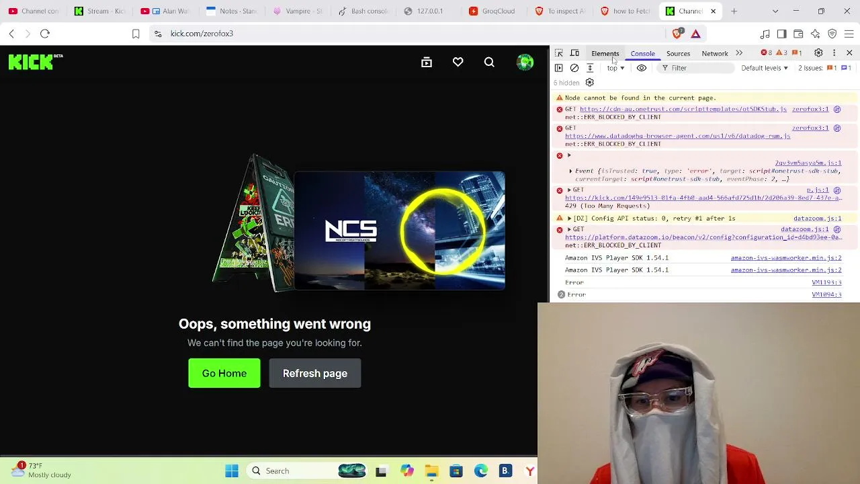Select the Console tab in DevTools
This screenshot has height=484, width=860.
[x=643, y=54]
